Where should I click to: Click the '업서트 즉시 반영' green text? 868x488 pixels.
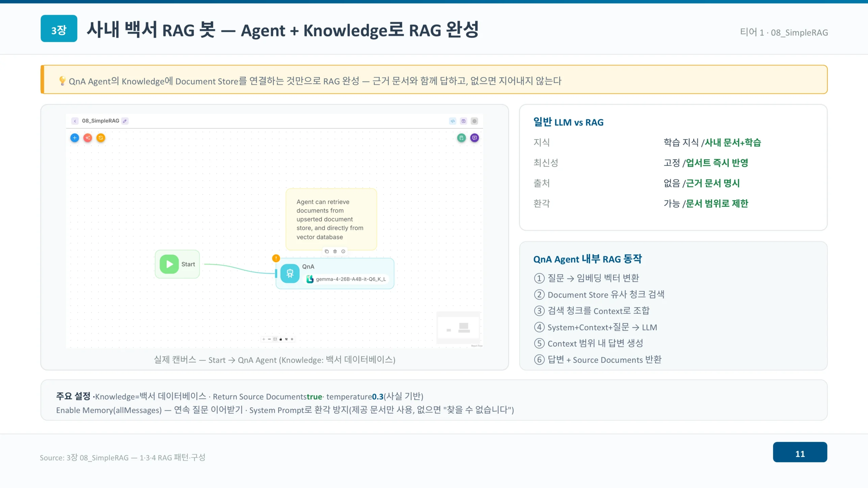(717, 163)
